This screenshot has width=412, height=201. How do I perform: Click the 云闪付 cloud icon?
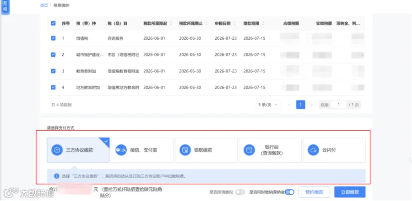click(313, 150)
